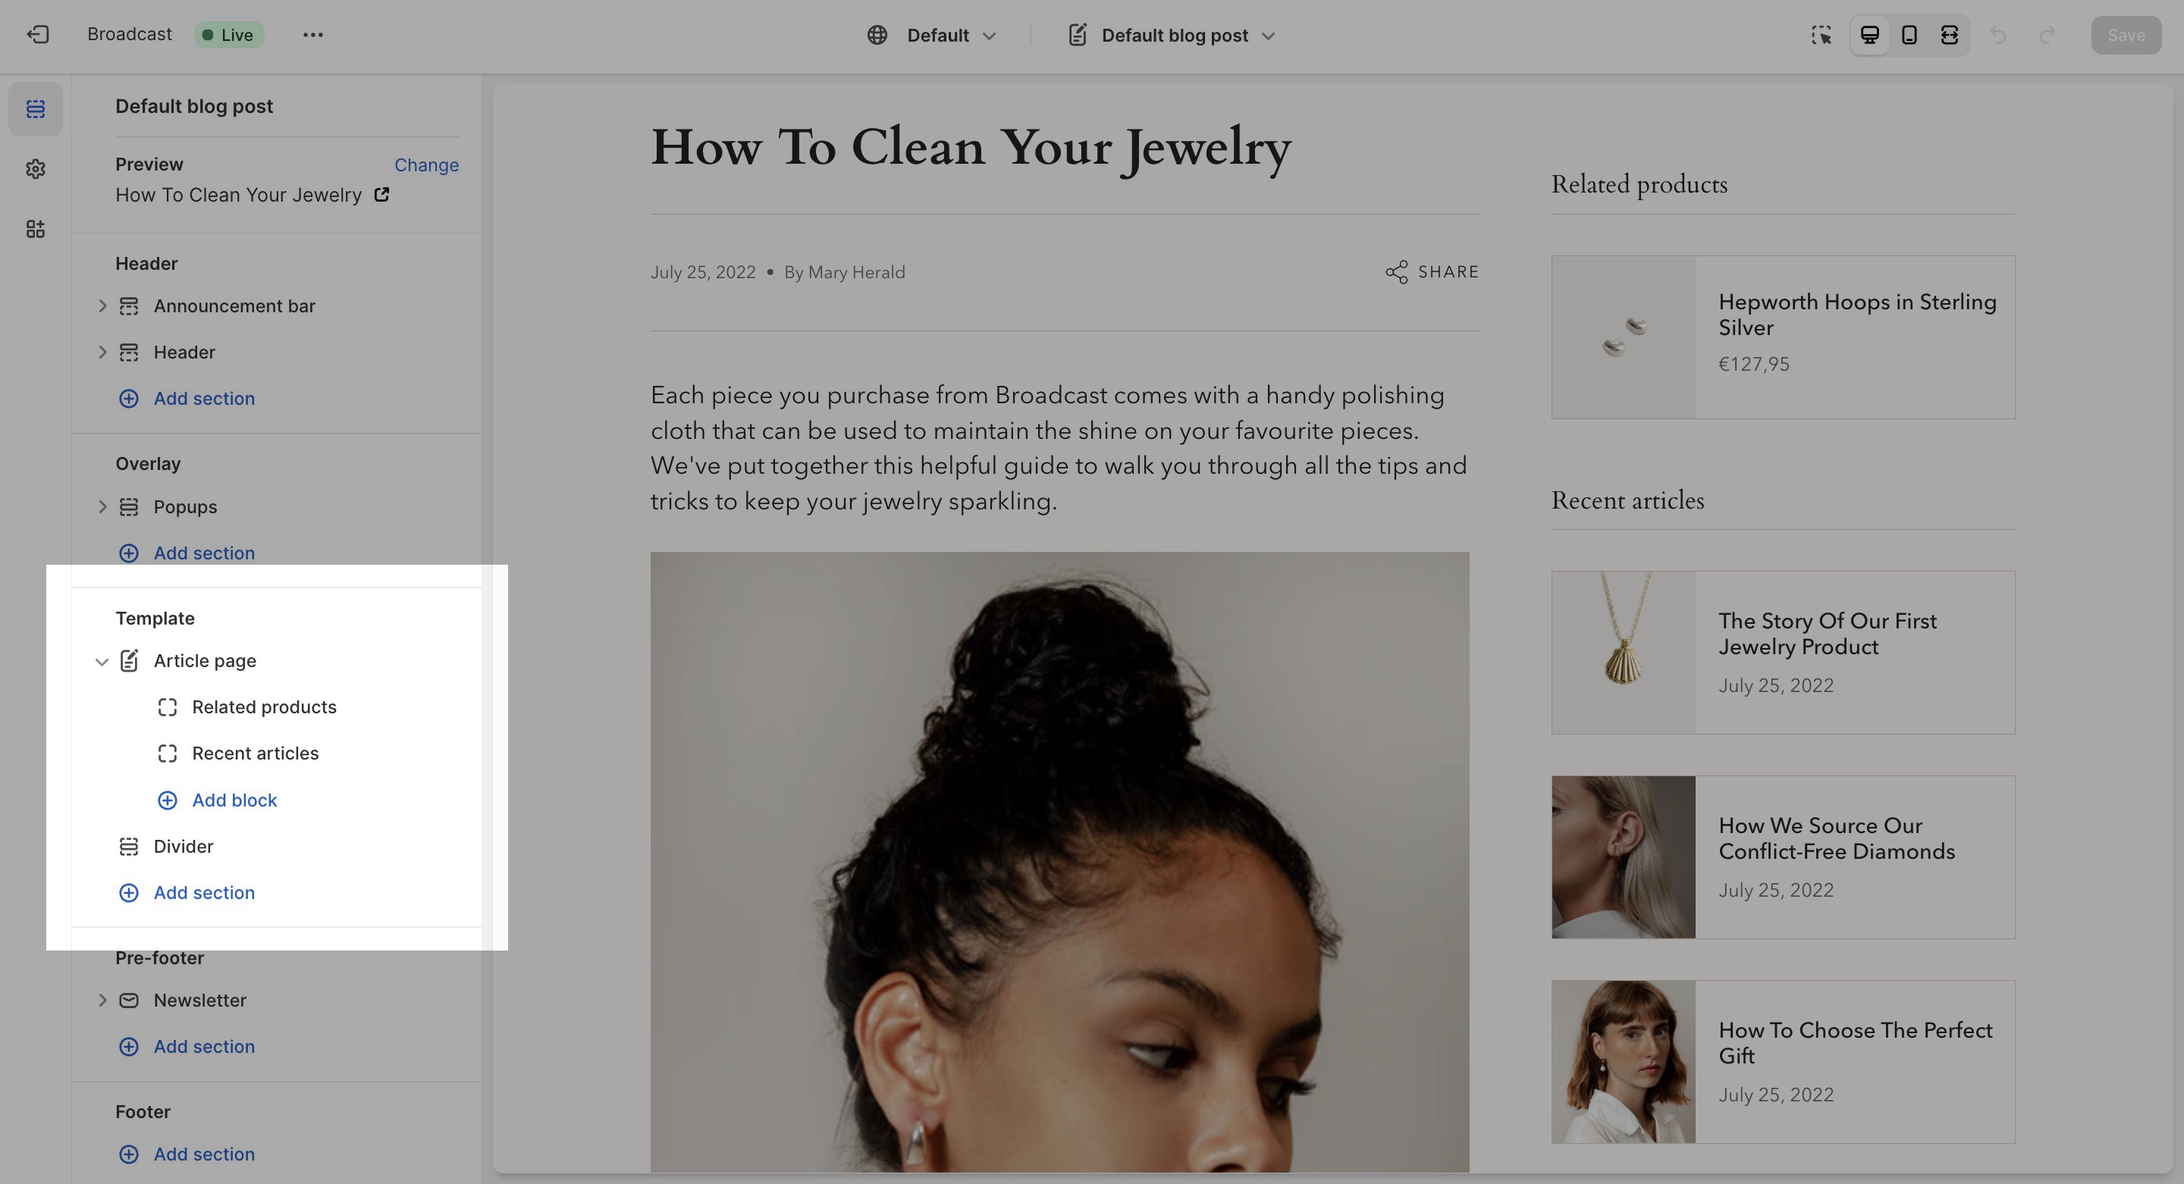This screenshot has width=2184, height=1184.
Task: Select the sections panel icon
Action: tap(36, 108)
